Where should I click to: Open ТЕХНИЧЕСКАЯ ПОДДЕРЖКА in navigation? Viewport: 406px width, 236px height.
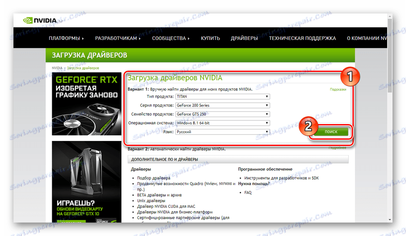click(x=302, y=38)
